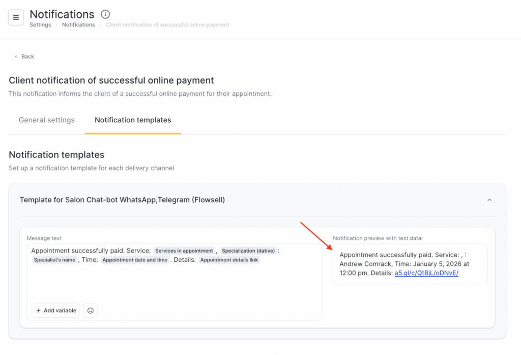Select the Notification templates tab
Screen dimensions: 521x355
pos(133,120)
